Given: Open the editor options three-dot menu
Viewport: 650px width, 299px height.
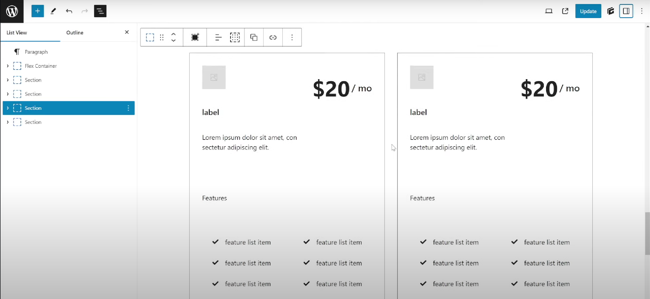Looking at the screenshot, I should 642,11.
